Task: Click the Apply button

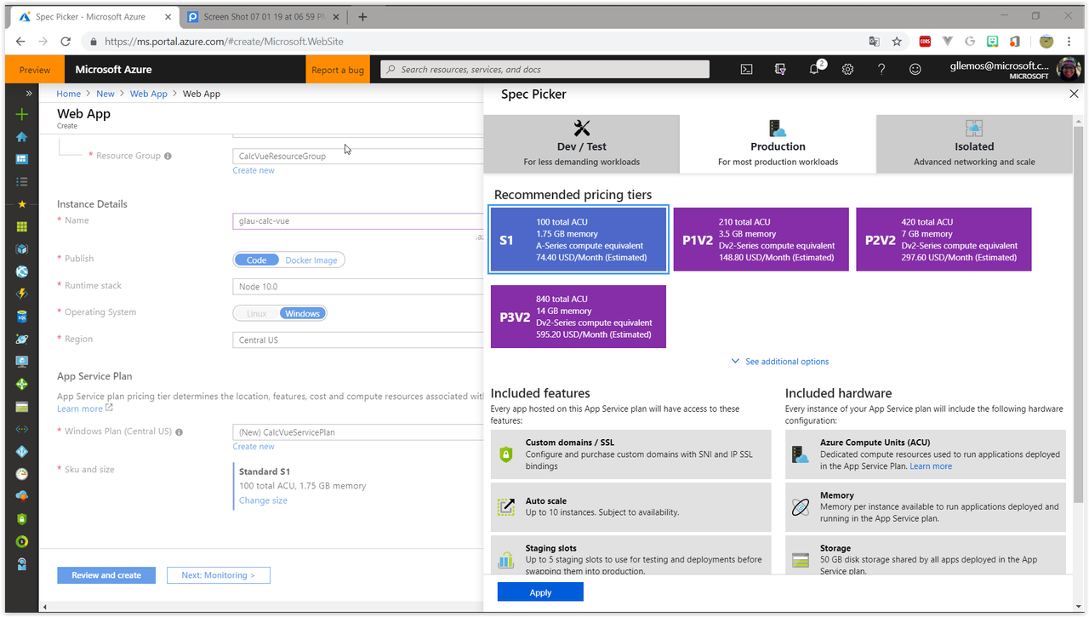Action: pos(540,592)
